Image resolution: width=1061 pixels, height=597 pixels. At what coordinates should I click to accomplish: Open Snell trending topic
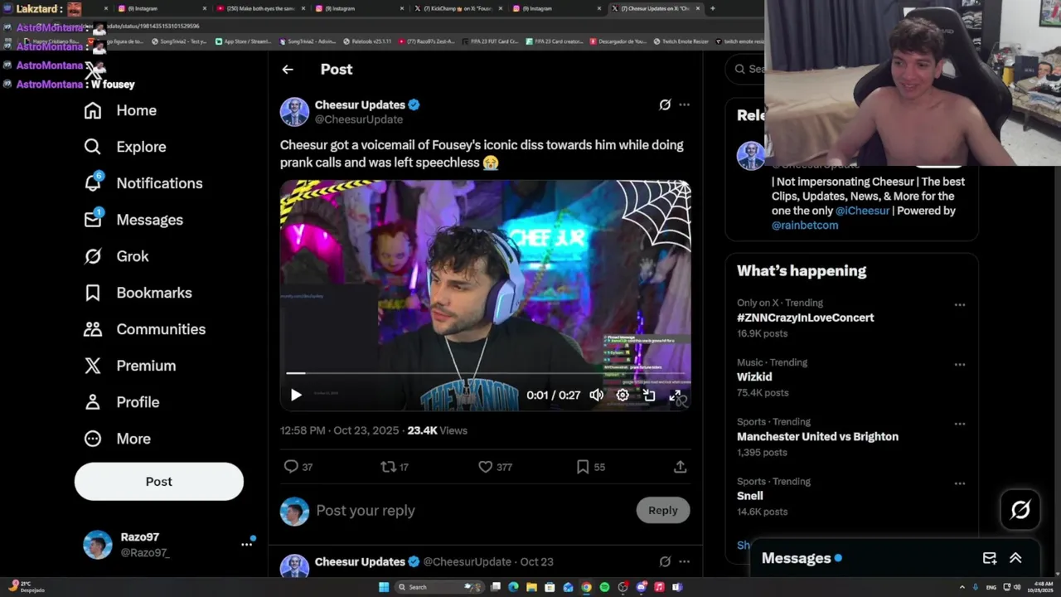pyautogui.click(x=750, y=496)
